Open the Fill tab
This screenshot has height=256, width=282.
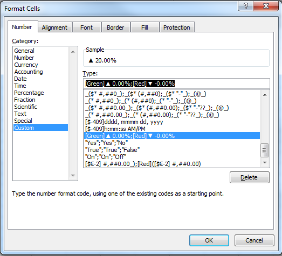click(145, 27)
